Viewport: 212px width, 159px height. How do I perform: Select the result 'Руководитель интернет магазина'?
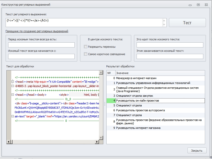[156, 128]
